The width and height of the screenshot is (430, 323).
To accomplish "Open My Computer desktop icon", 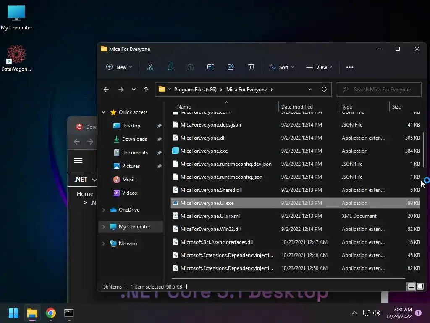I will 16,18.
